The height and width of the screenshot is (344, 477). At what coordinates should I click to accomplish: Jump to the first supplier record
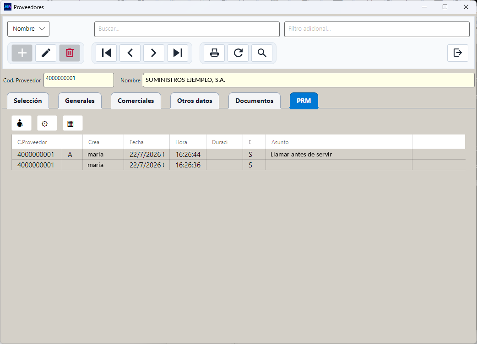(x=106, y=53)
